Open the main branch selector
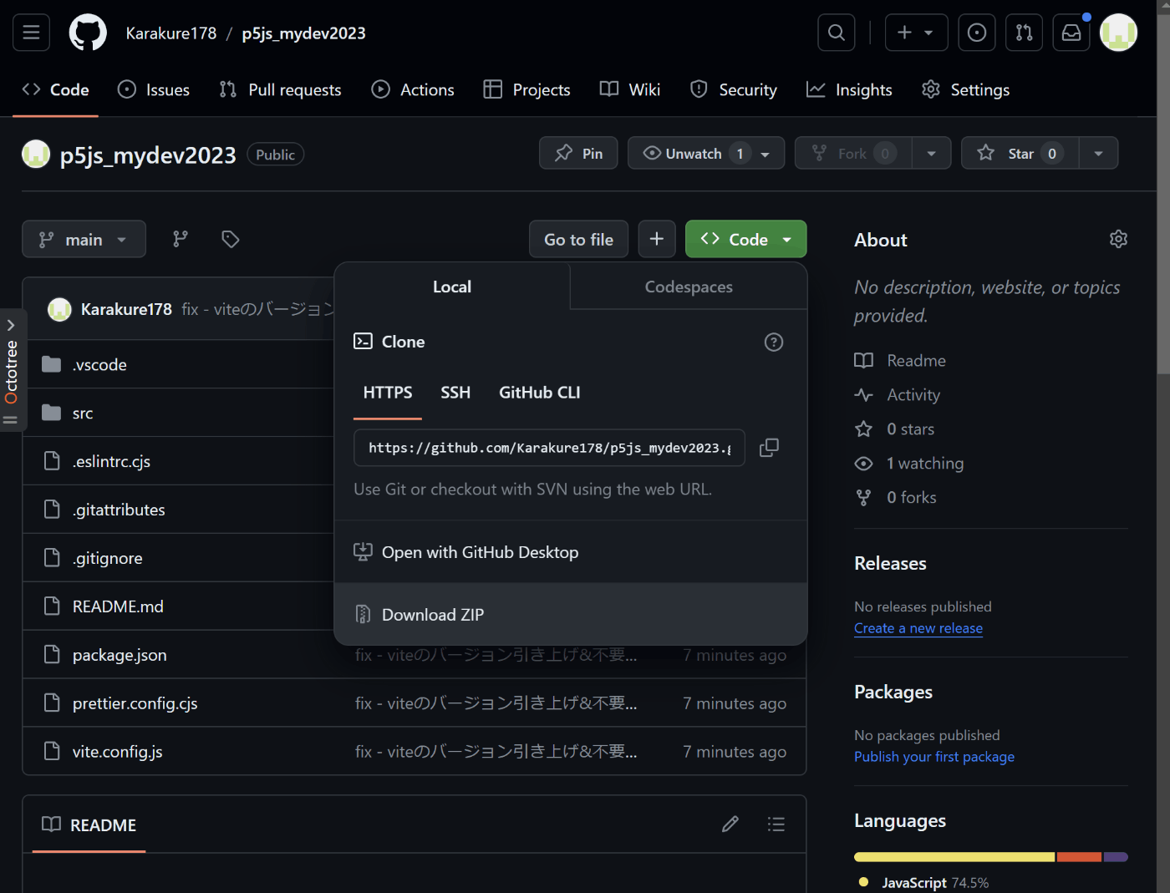 [x=84, y=239]
